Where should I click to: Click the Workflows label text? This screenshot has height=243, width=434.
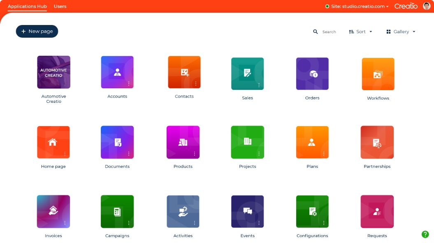pyautogui.click(x=378, y=98)
